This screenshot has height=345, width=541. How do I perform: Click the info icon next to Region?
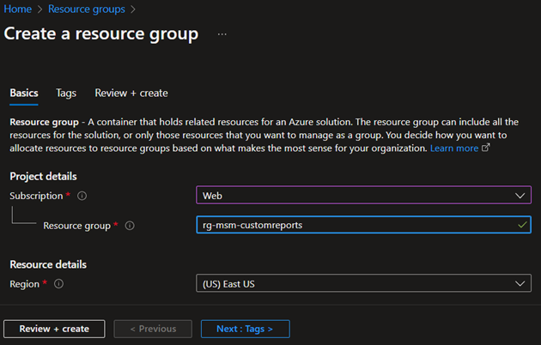58,283
